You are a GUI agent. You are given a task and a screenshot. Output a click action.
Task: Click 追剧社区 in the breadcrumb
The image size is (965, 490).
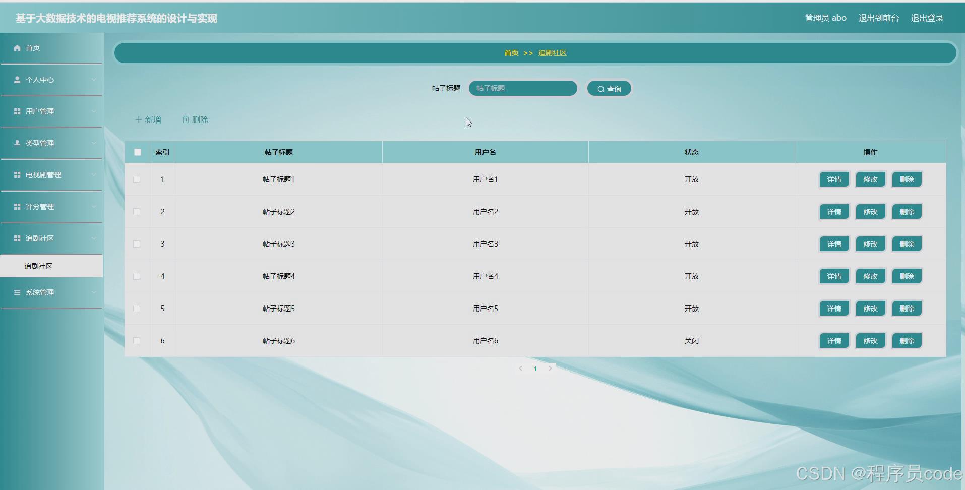[552, 53]
